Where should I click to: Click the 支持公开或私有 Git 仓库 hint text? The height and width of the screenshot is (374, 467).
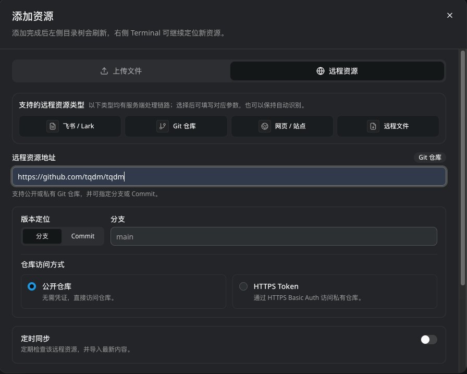[87, 194]
